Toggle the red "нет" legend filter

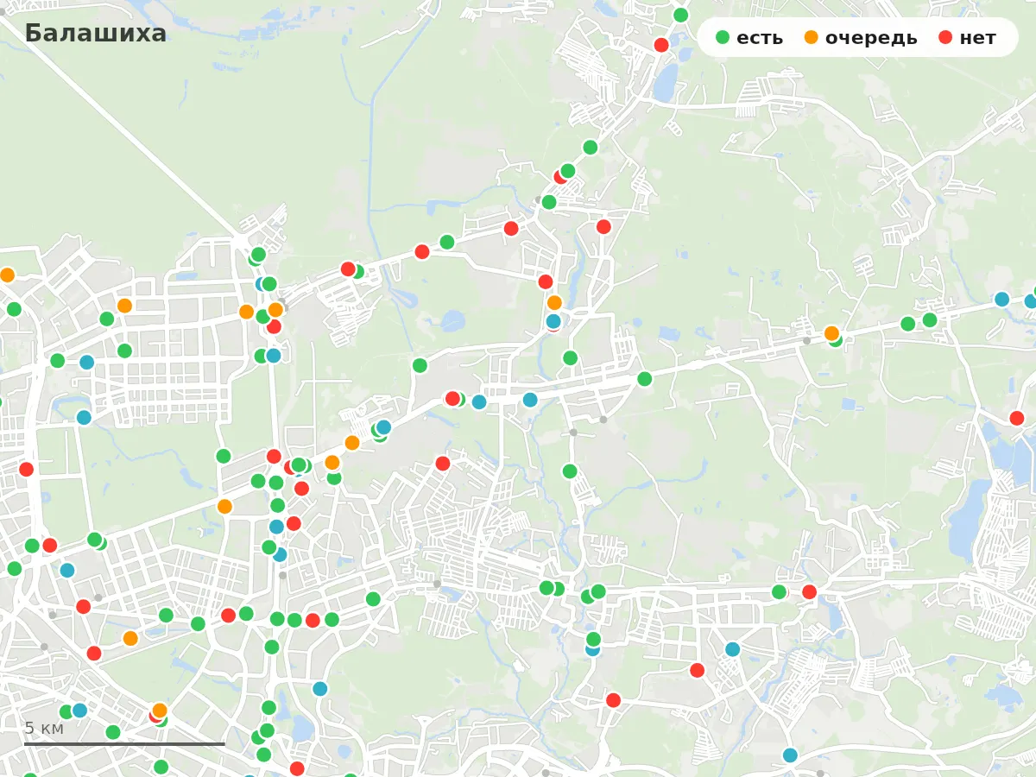966,38
